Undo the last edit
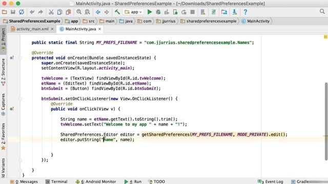 pos(32,12)
